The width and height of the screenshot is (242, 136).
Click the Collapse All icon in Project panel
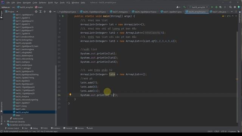coord(45,12)
